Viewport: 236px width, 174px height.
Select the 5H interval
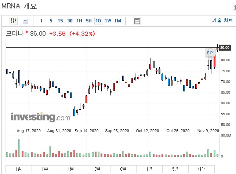[89, 21]
